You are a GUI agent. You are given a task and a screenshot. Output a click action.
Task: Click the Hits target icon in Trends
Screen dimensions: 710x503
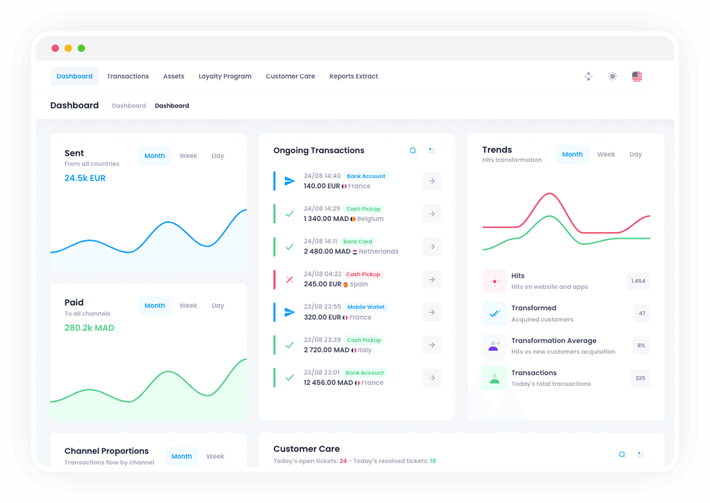coord(494,281)
